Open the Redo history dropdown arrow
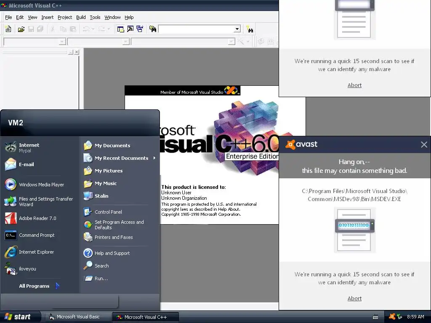The width and height of the screenshot is (431, 323). (109, 29)
